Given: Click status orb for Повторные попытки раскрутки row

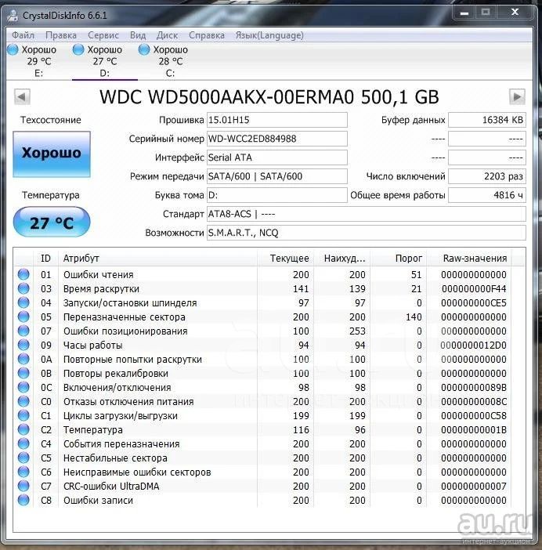Looking at the screenshot, I should click(x=23, y=359).
